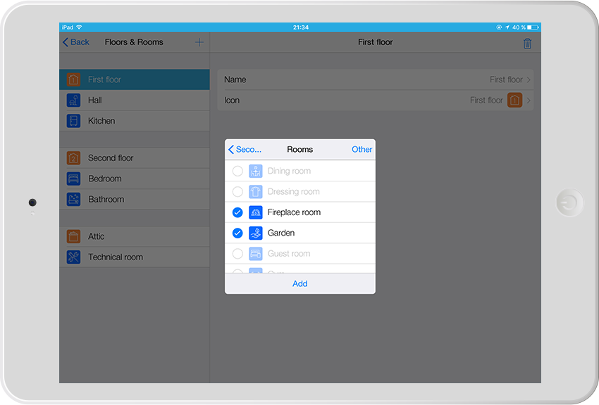Screen dimensions: 599x405
Task: Tap the Technical room tools icon
Action: point(73,257)
